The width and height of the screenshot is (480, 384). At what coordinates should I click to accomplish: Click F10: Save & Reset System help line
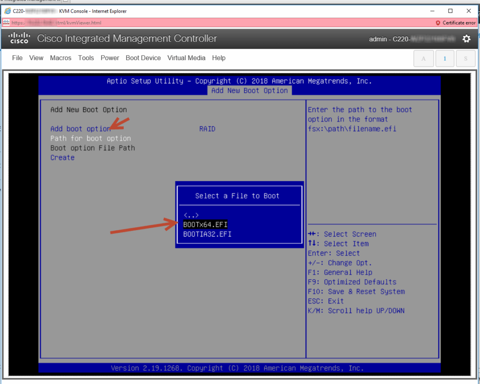356,292
